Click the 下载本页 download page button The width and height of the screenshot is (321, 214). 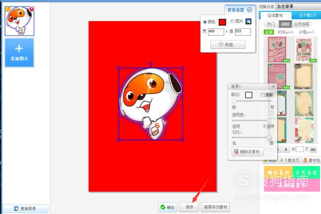[x=290, y=160]
